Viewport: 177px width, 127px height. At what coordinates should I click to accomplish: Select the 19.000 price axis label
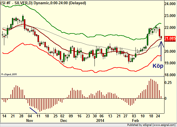click(x=170, y=63)
